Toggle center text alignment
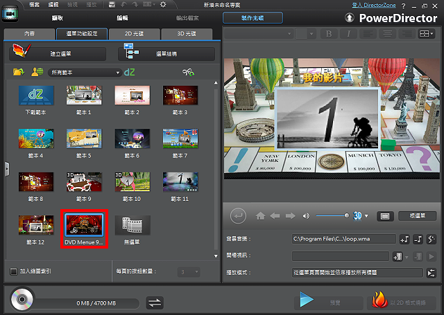Image resolution: width=444 pixels, height=315 pixels. [387, 34]
